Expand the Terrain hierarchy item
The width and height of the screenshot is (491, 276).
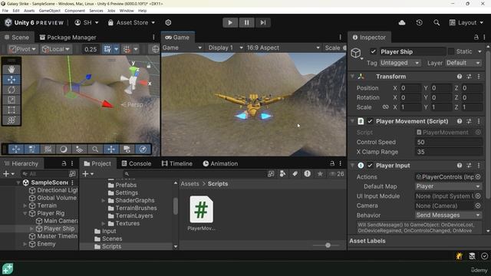coord(25,205)
